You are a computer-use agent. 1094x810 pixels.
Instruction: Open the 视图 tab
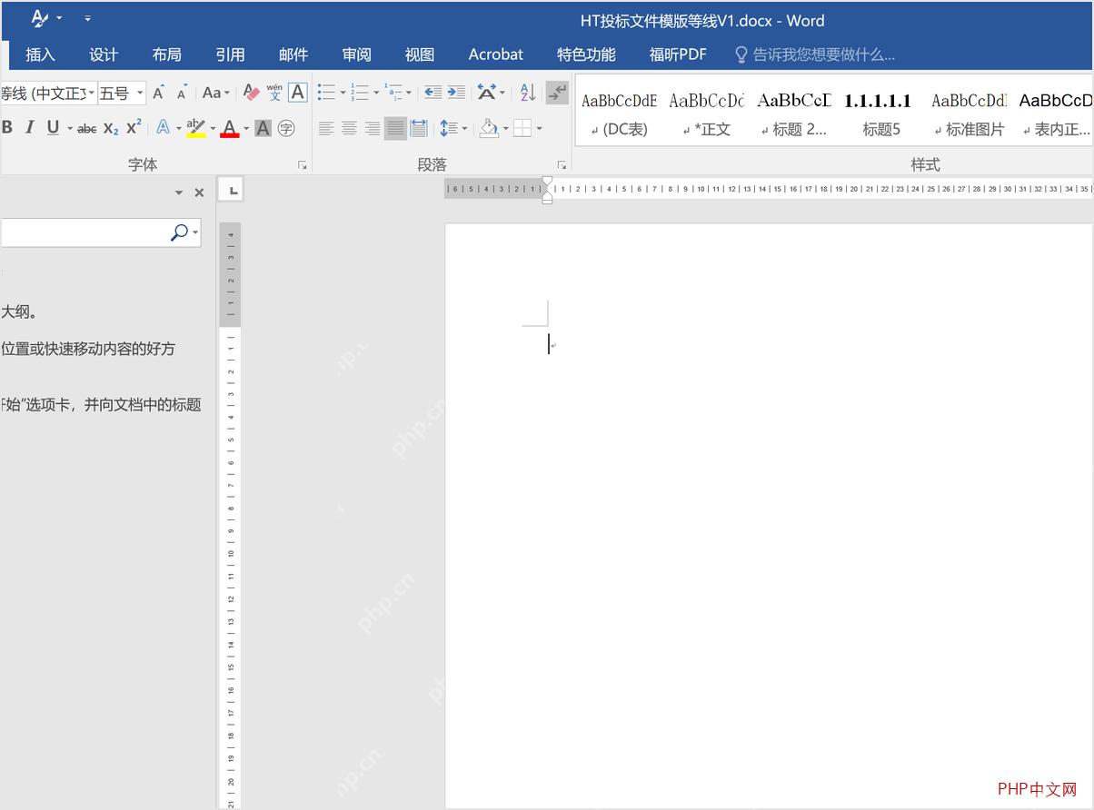[x=420, y=54]
